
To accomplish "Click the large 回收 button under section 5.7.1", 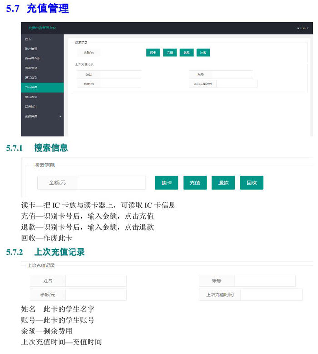I will click(x=252, y=182).
